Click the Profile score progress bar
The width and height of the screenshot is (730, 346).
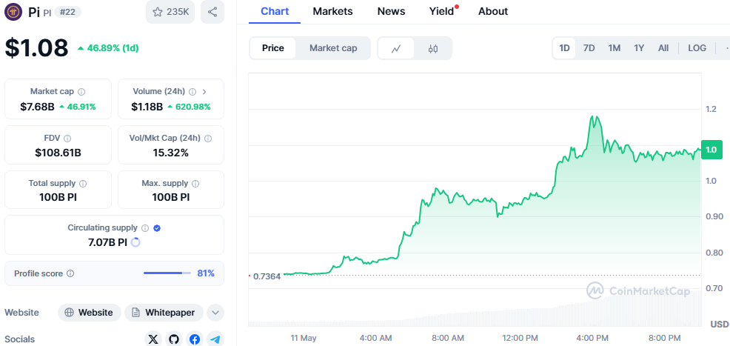pyautogui.click(x=167, y=273)
